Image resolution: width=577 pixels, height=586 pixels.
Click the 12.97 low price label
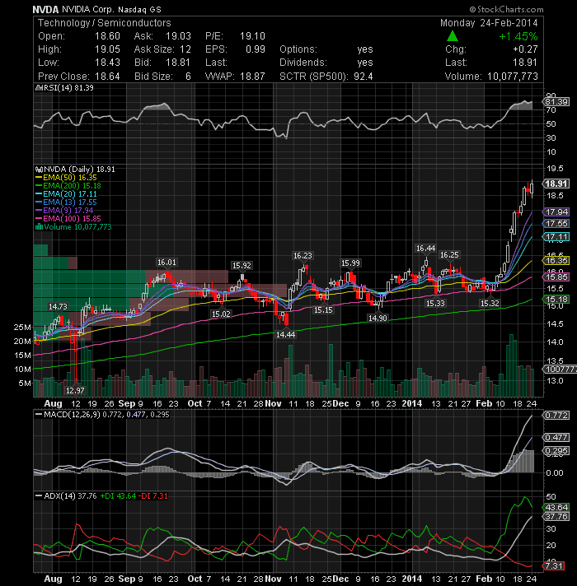[75, 391]
